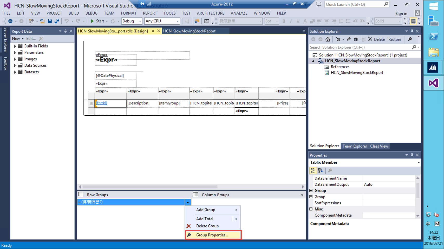Click the Italic formatting icon
The height and width of the screenshot is (249, 444).
point(291,21)
